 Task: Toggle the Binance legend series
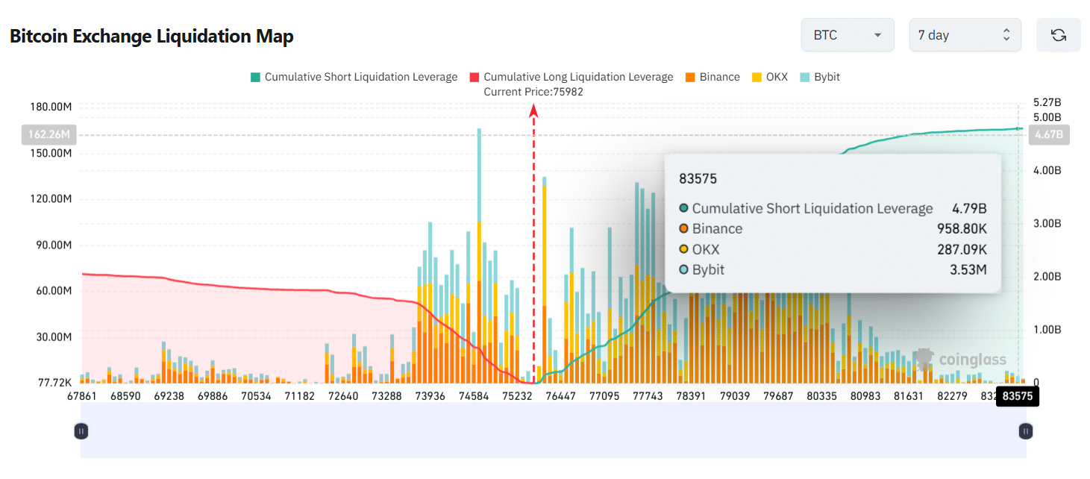pyautogui.click(x=712, y=77)
